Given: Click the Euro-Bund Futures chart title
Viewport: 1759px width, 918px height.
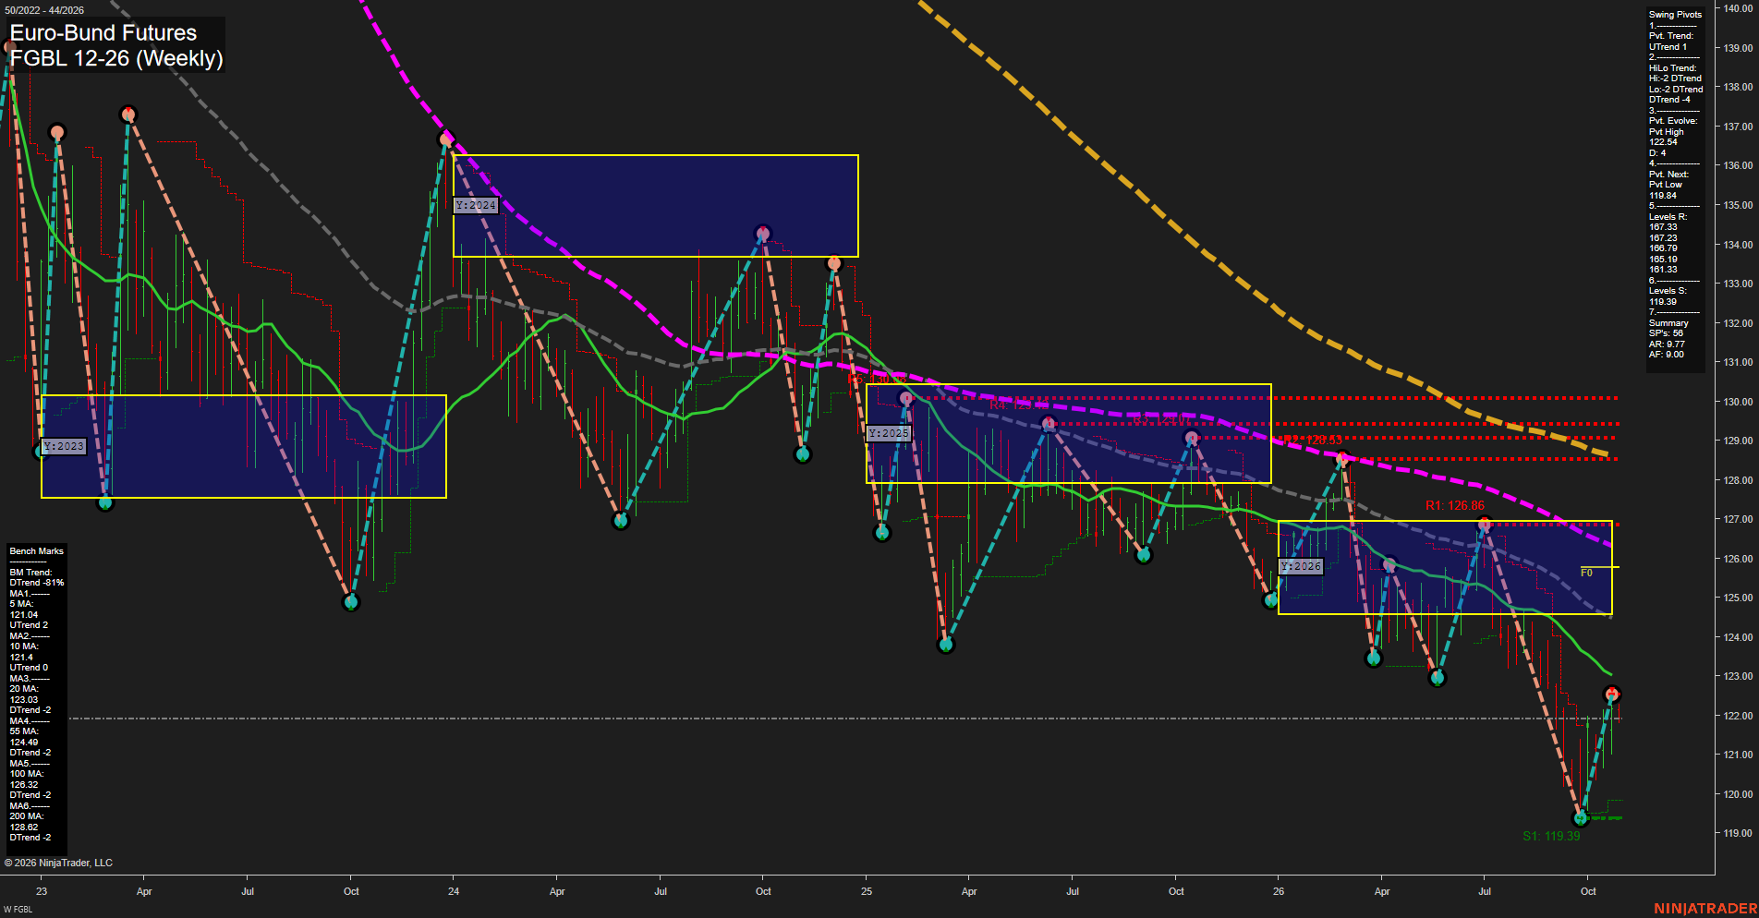Looking at the screenshot, I should [x=103, y=33].
